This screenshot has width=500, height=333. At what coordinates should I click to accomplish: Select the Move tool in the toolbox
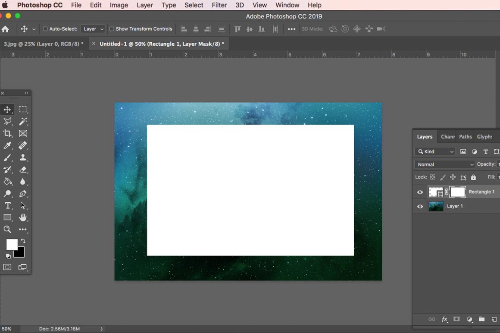click(x=7, y=110)
